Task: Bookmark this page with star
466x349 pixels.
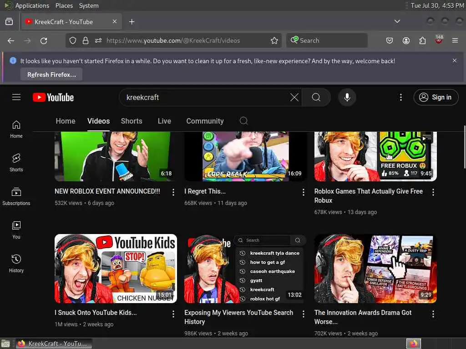Action: [x=274, y=40]
